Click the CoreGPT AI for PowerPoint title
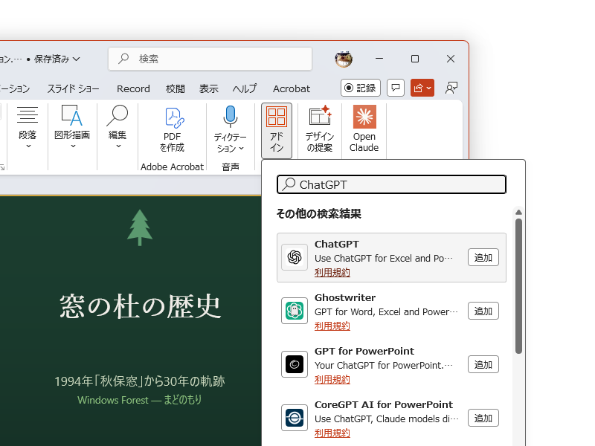Image resolution: width=595 pixels, height=446 pixels. tap(384, 404)
